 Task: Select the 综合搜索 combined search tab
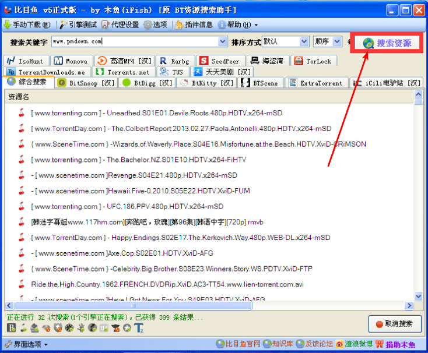tap(29, 82)
